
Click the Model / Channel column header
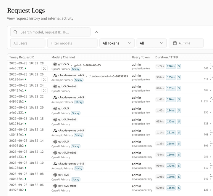(63, 57)
